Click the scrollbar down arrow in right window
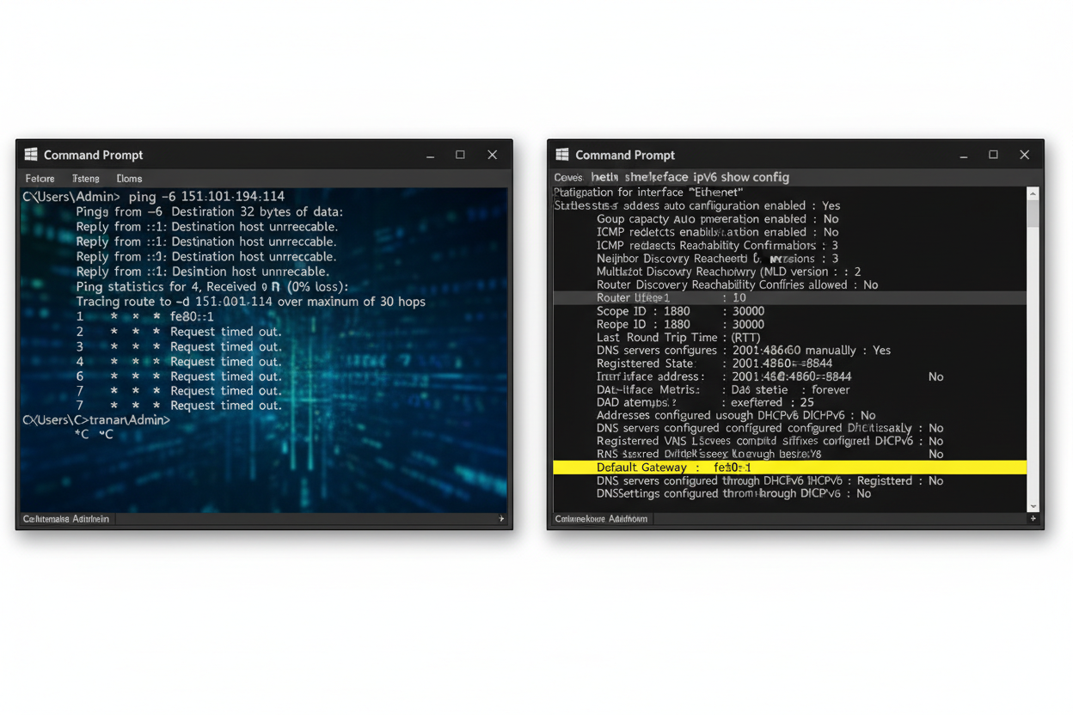The height and width of the screenshot is (715, 1073). 1033,506
